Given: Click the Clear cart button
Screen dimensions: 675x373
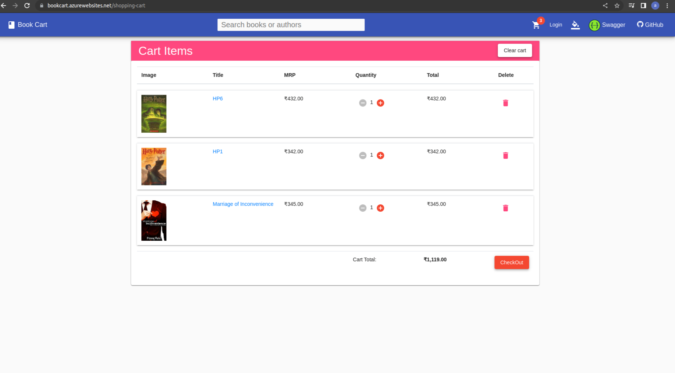Looking at the screenshot, I should [515, 50].
